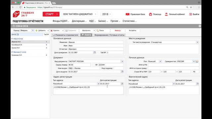Screen dimensions: 212x119
Task: Click the Главбух 24/7 logo icon
Action: pos(16,14)
